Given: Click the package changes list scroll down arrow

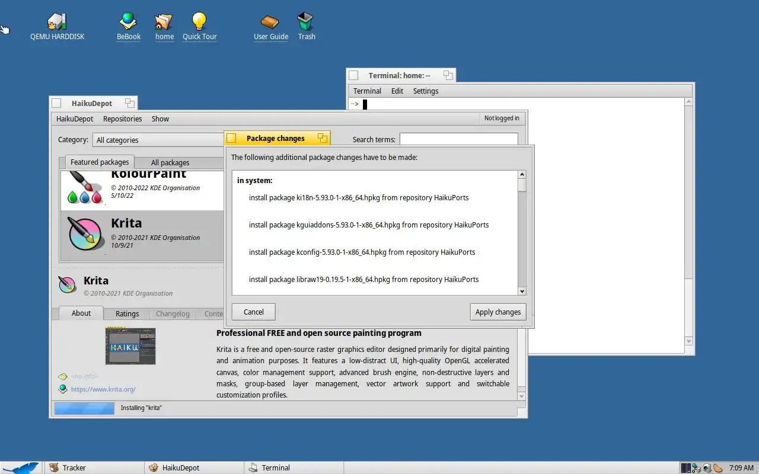Looking at the screenshot, I should pos(522,291).
